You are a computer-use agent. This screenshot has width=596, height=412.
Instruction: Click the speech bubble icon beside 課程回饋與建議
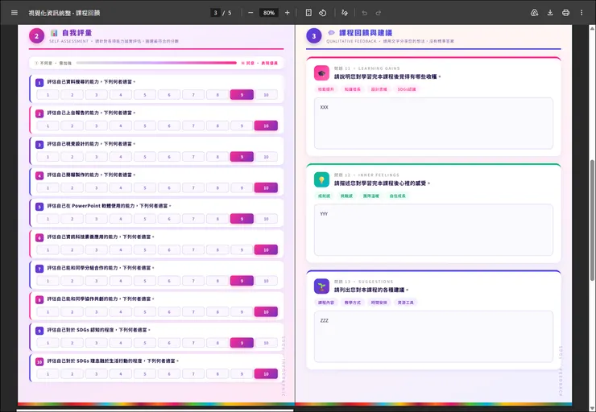pos(332,33)
